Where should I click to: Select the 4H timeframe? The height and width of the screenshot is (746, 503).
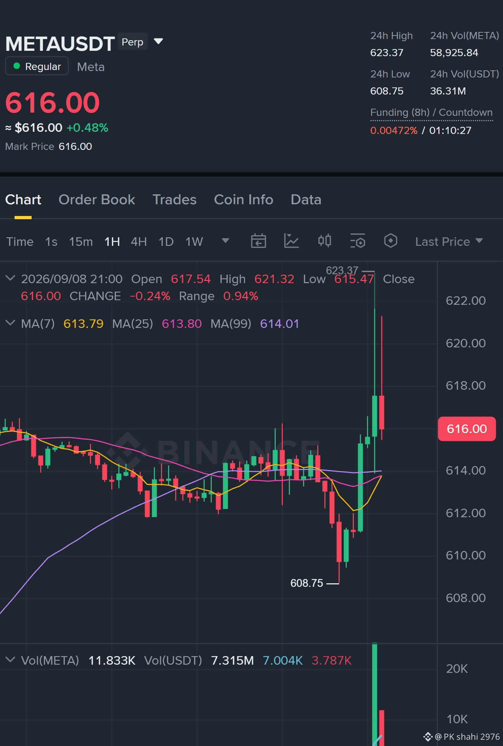click(139, 242)
